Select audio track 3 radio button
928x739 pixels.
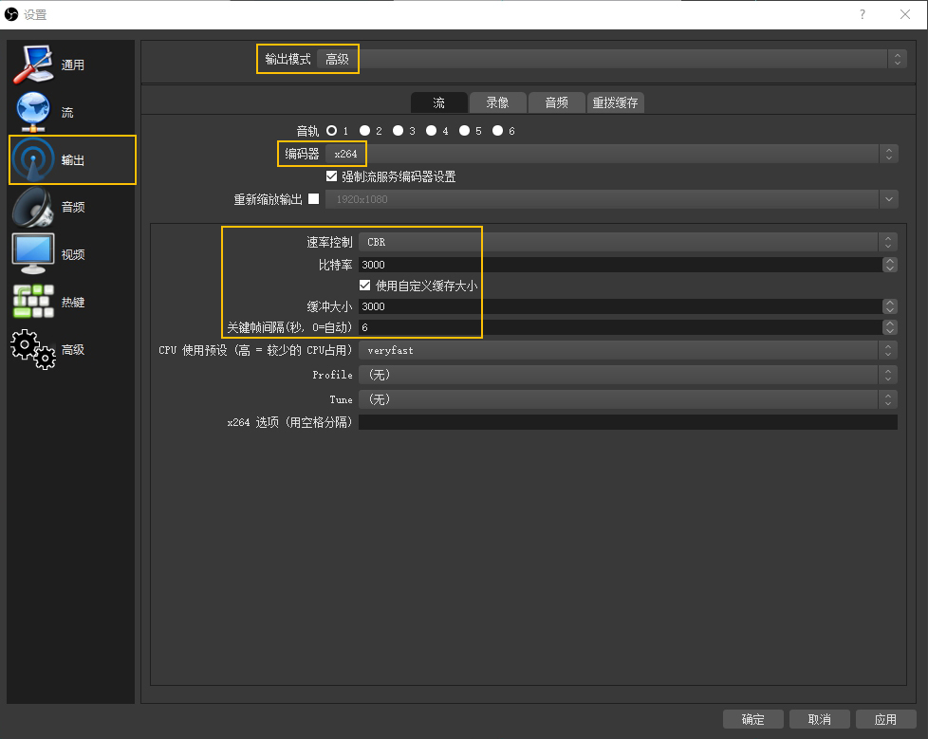[398, 131]
